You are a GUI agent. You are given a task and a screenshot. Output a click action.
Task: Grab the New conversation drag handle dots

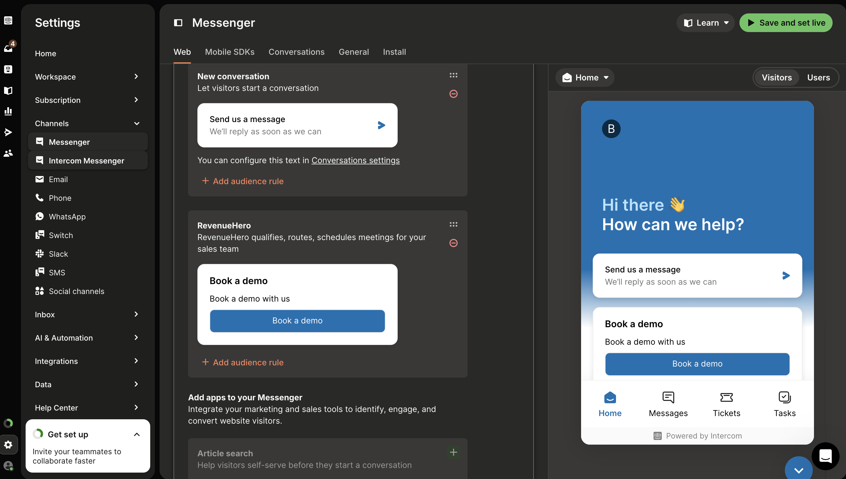point(453,75)
